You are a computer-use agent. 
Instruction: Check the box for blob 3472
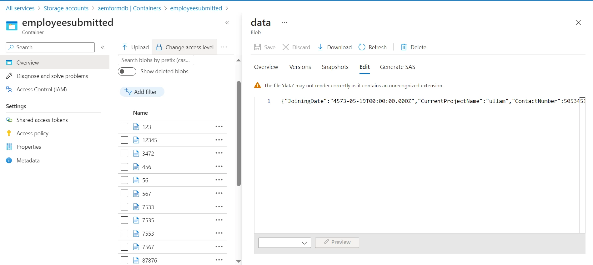124,153
